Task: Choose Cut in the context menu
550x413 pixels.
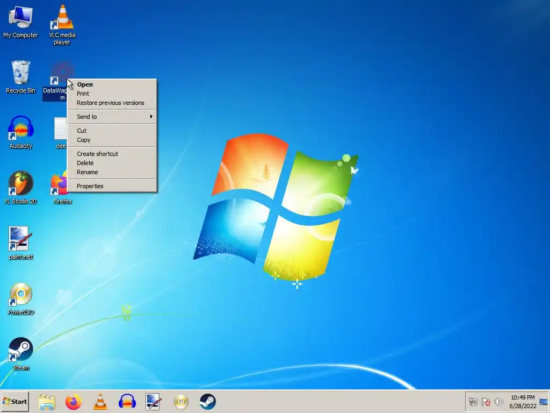Action: tap(112, 131)
